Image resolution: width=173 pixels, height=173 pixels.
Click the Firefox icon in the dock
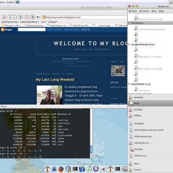61,169
